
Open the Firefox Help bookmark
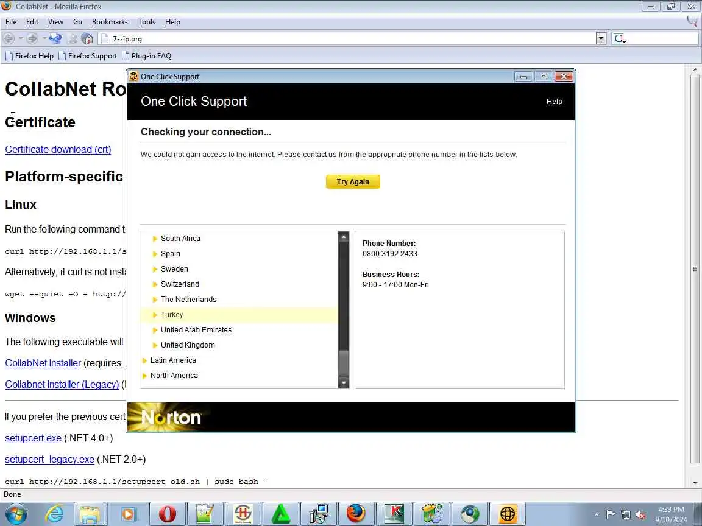click(x=29, y=56)
